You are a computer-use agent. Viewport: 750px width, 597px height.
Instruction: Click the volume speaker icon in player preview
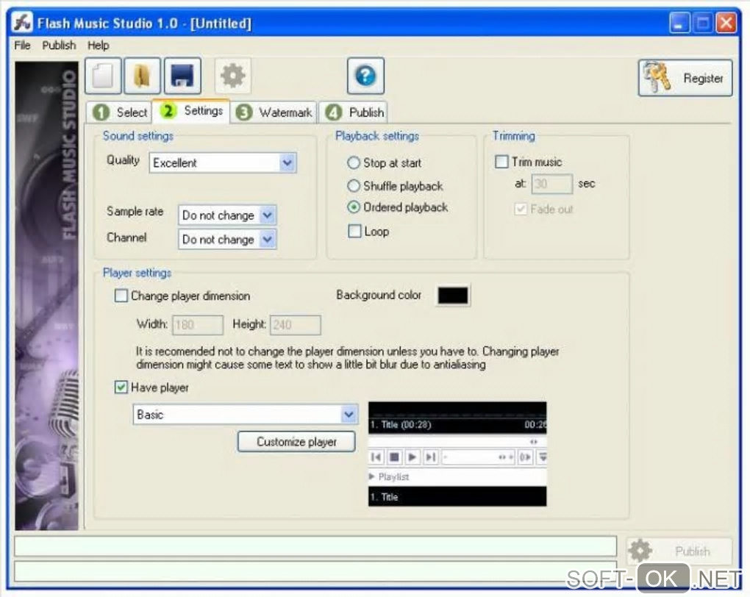(525, 457)
